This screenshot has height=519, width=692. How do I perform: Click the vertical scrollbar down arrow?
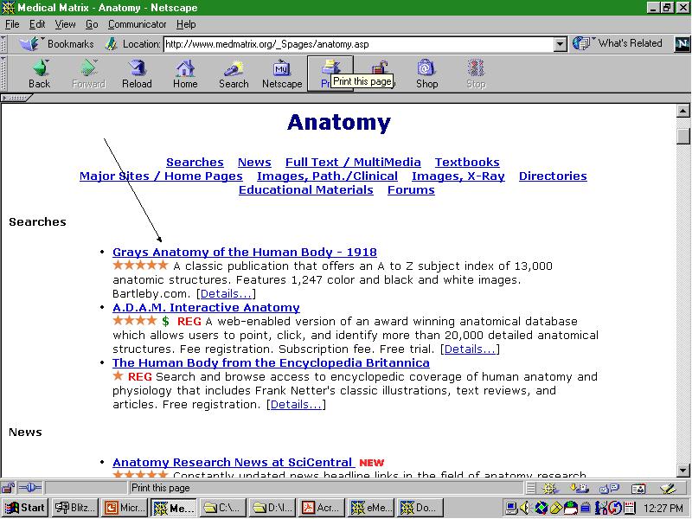683,470
